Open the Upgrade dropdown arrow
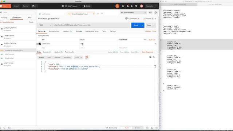 (156, 6)
